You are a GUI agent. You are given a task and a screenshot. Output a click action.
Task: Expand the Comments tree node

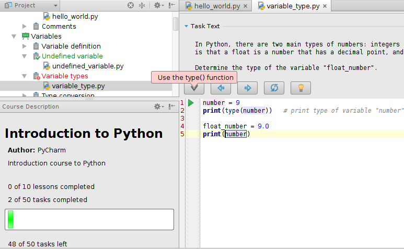(x=24, y=26)
